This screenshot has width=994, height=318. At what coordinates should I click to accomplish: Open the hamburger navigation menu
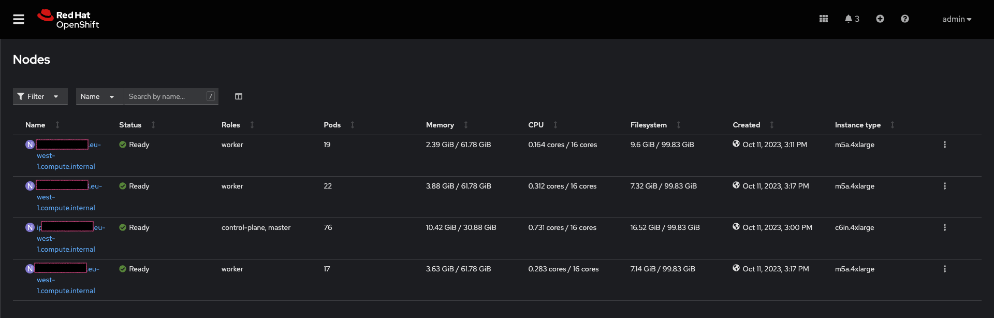[19, 19]
